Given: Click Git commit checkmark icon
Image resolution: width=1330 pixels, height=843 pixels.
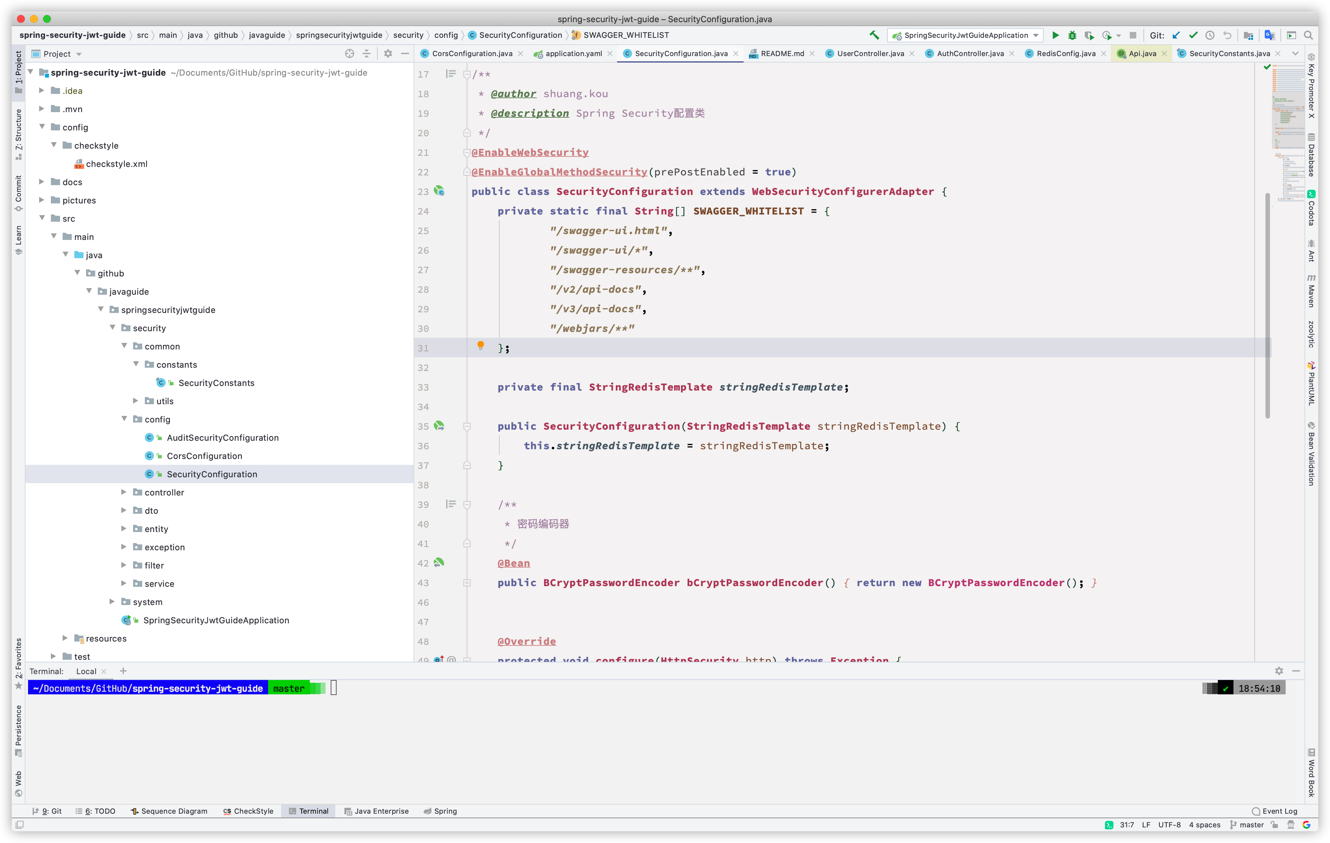Looking at the screenshot, I should tap(1193, 35).
